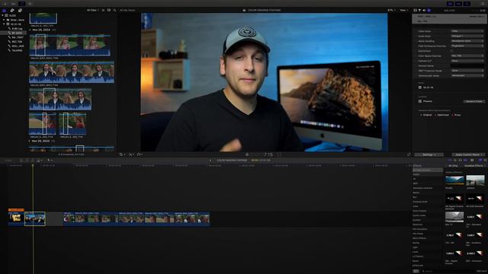488x274 pixels.
Task: Click the Connect clip to primary storyline icon
Action: point(21,161)
